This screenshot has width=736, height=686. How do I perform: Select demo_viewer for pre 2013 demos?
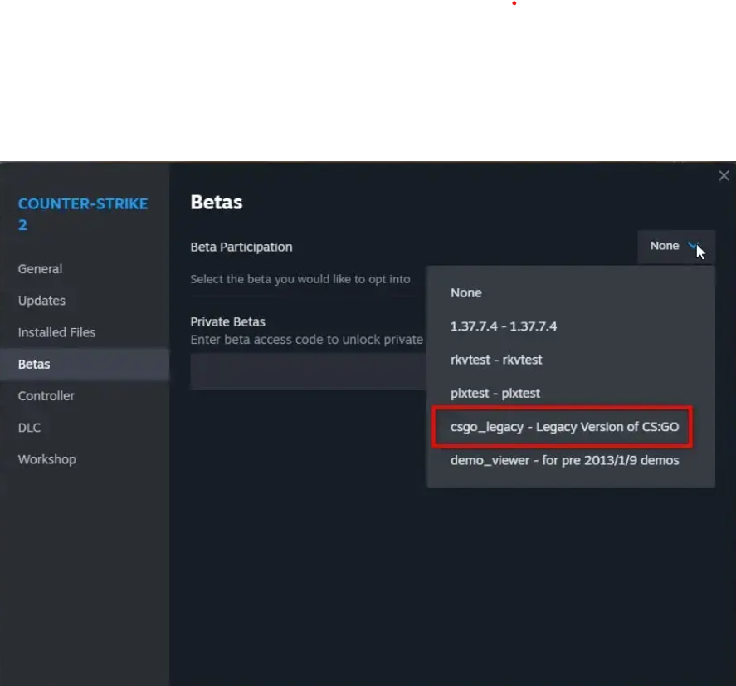[x=571, y=460]
